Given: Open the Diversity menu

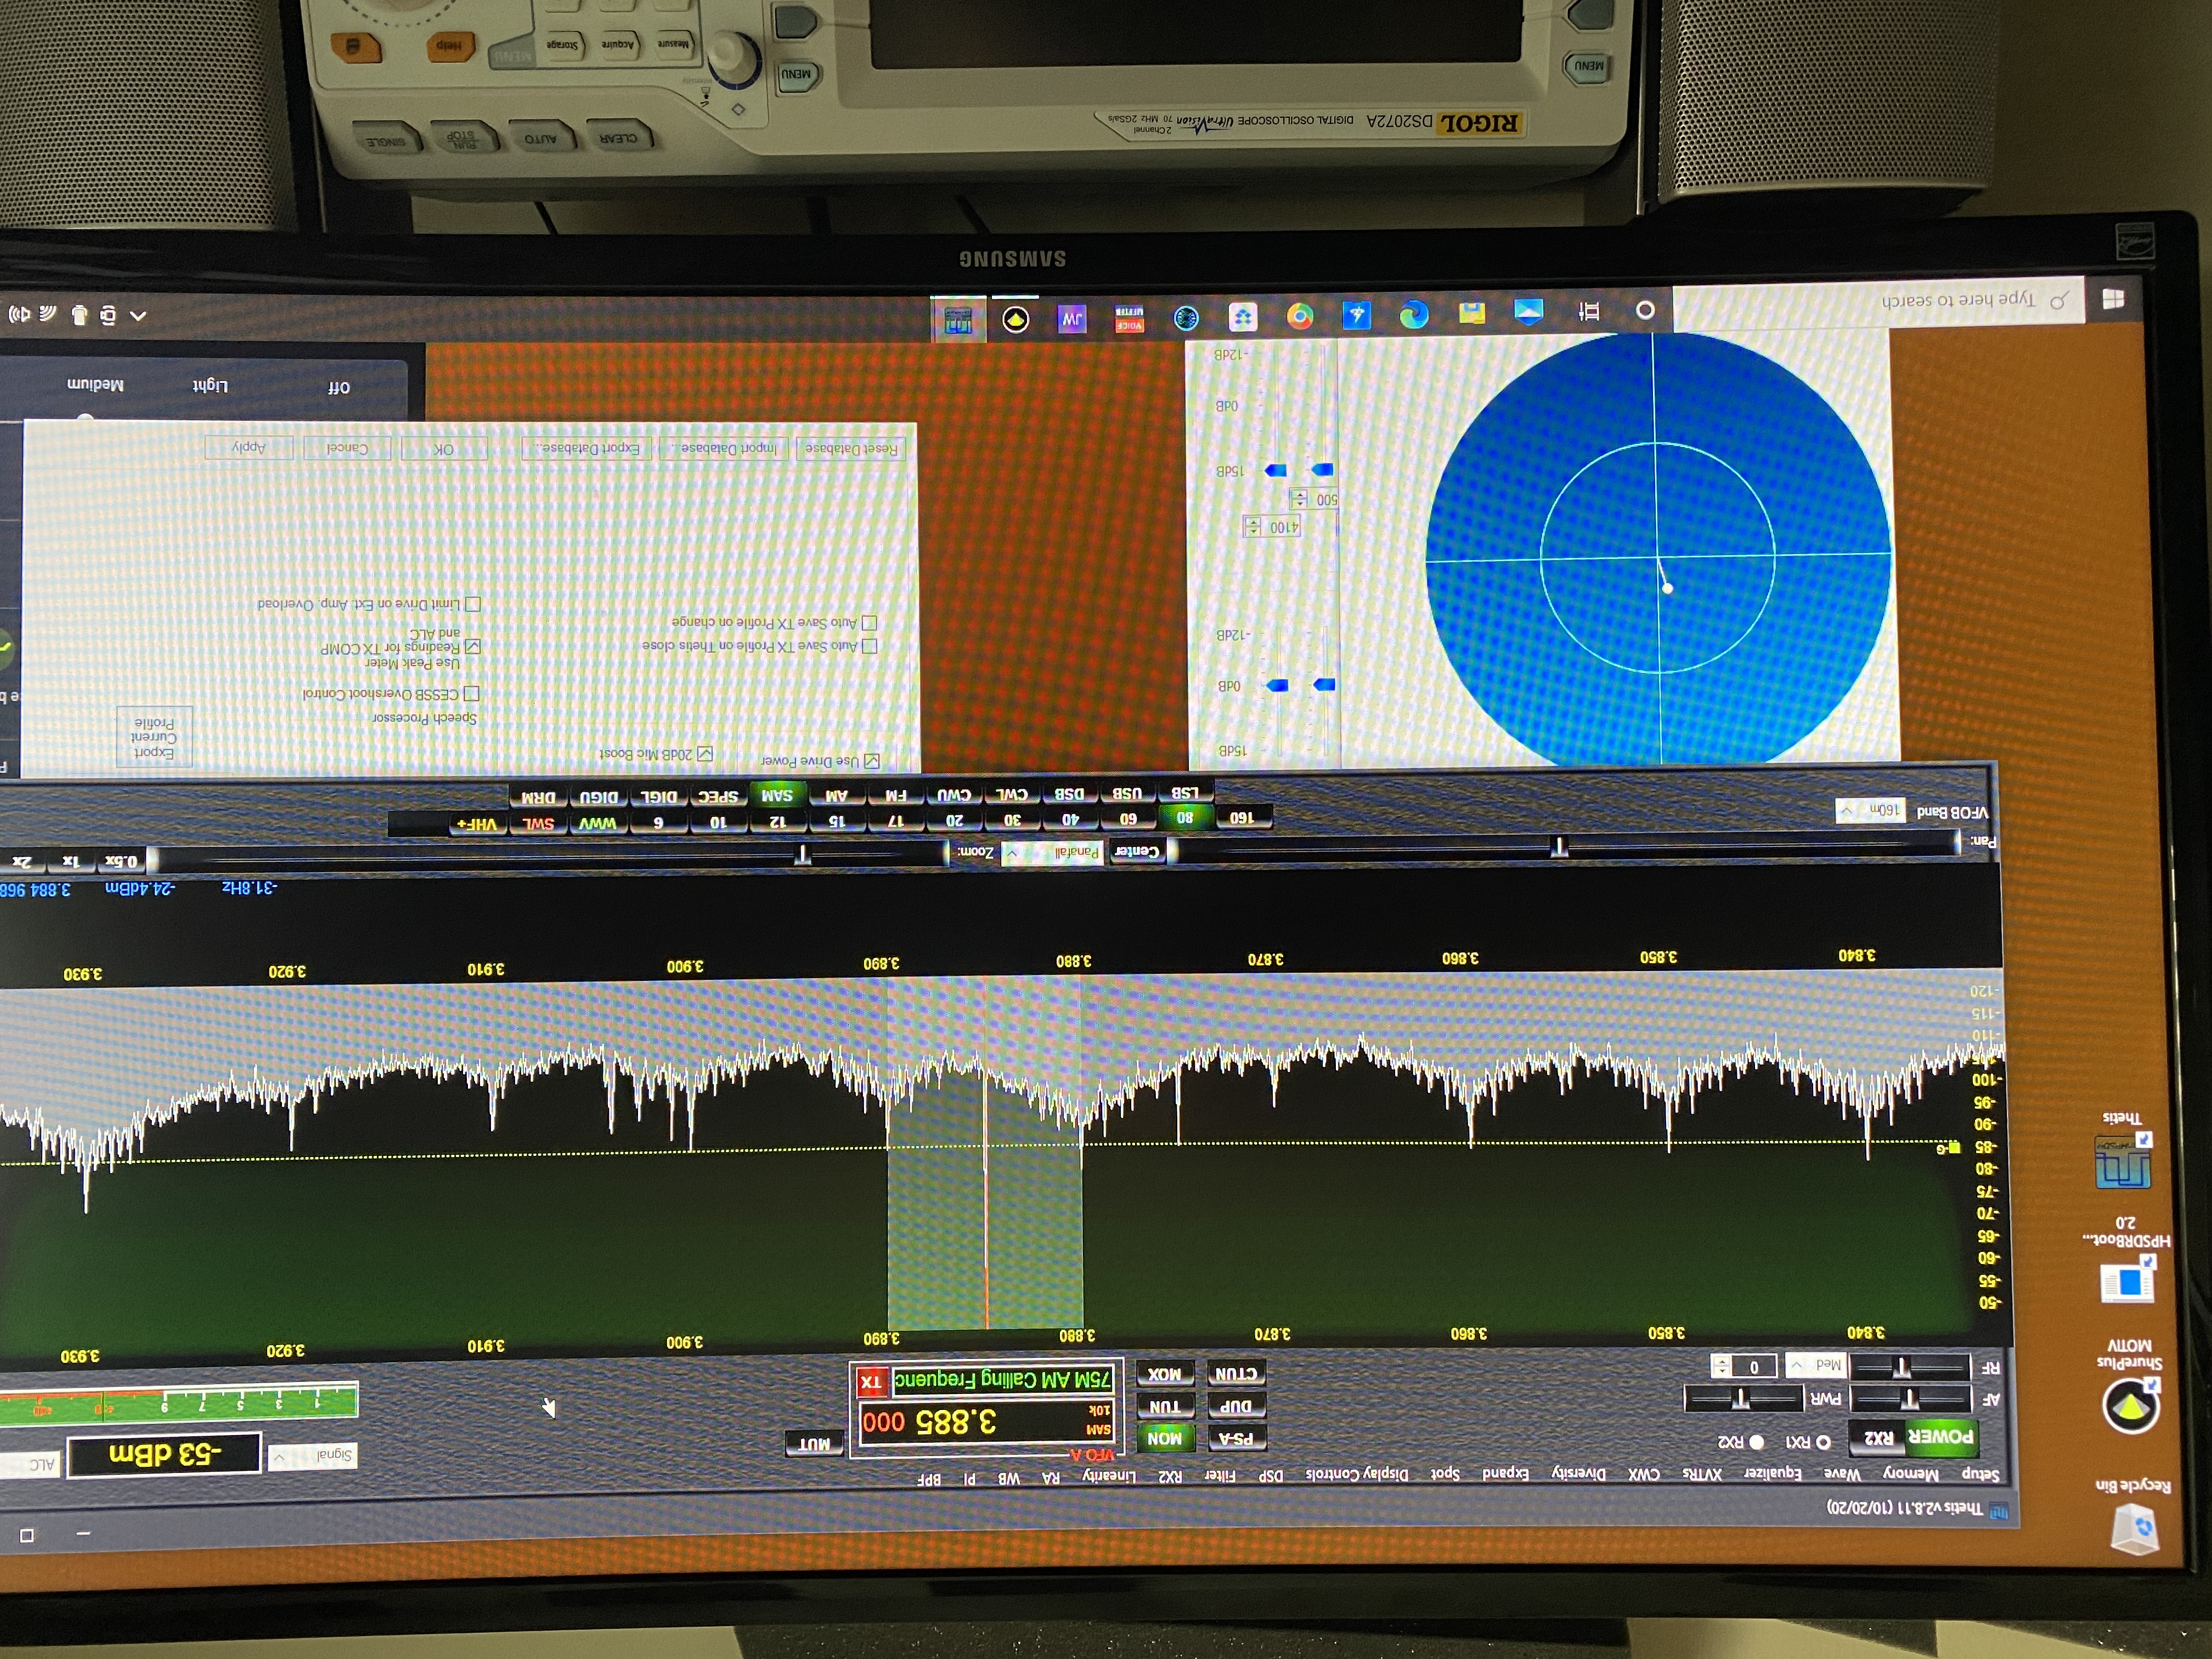Looking at the screenshot, I should pyautogui.click(x=1578, y=1474).
